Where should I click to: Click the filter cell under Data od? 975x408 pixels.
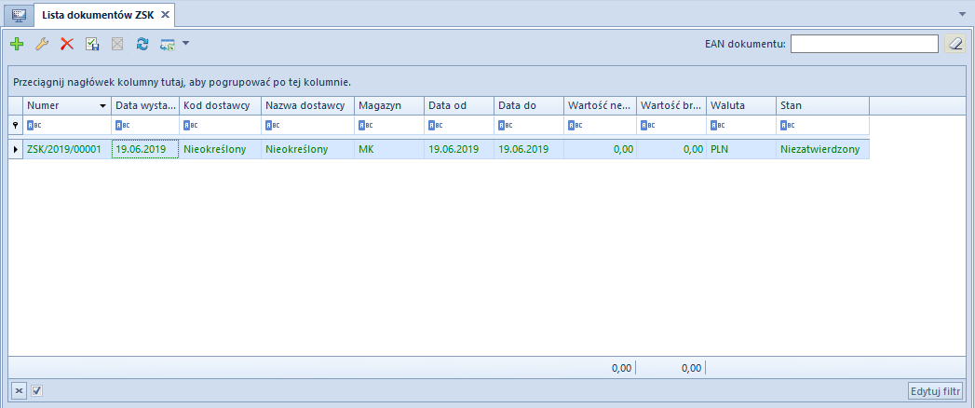point(459,125)
